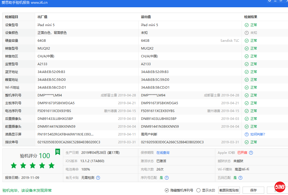This screenshot has height=195, width=288.
Task: Click the 读出值 column header
Action: click(145, 17)
